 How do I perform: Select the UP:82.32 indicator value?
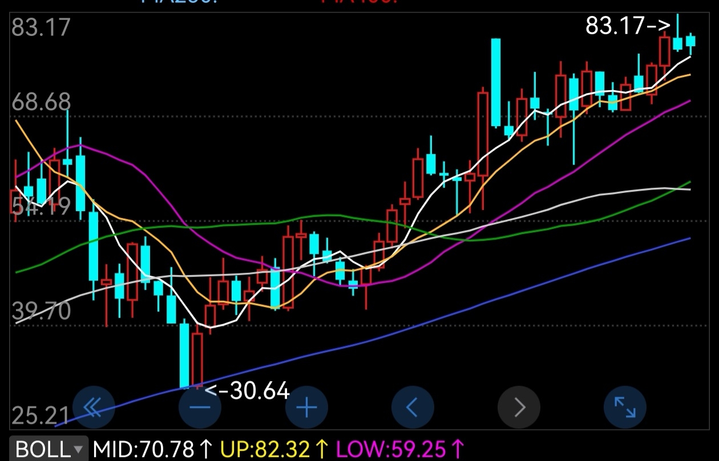[x=275, y=450]
